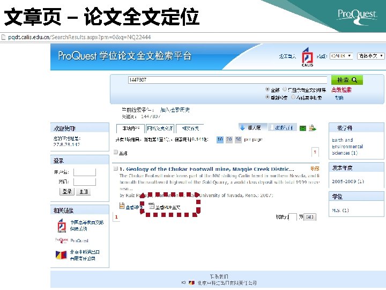Click the page icon in the URL bar
The image size is (386, 290).
(x=3, y=37)
